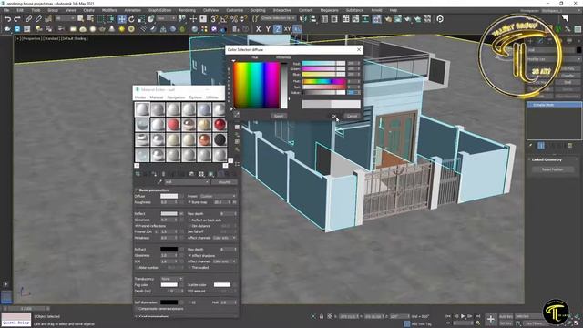Toggle the Angle Snap icon
The width and height of the screenshot is (583, 328).
click(224, 19)
